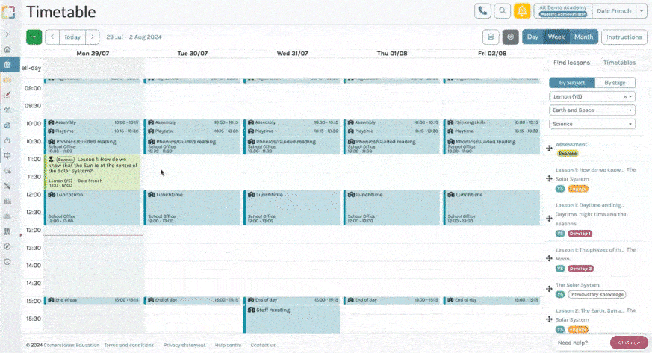Open the phone contact icon in header
This screenshot has width=652, height=353.
[x=483, y=11]
